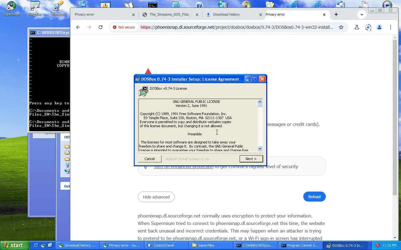Image resolution: width=401 pixels, height=250 pixels.
Task: Expand the browser tab search dropdown
Action: click(x=362, y=14)
